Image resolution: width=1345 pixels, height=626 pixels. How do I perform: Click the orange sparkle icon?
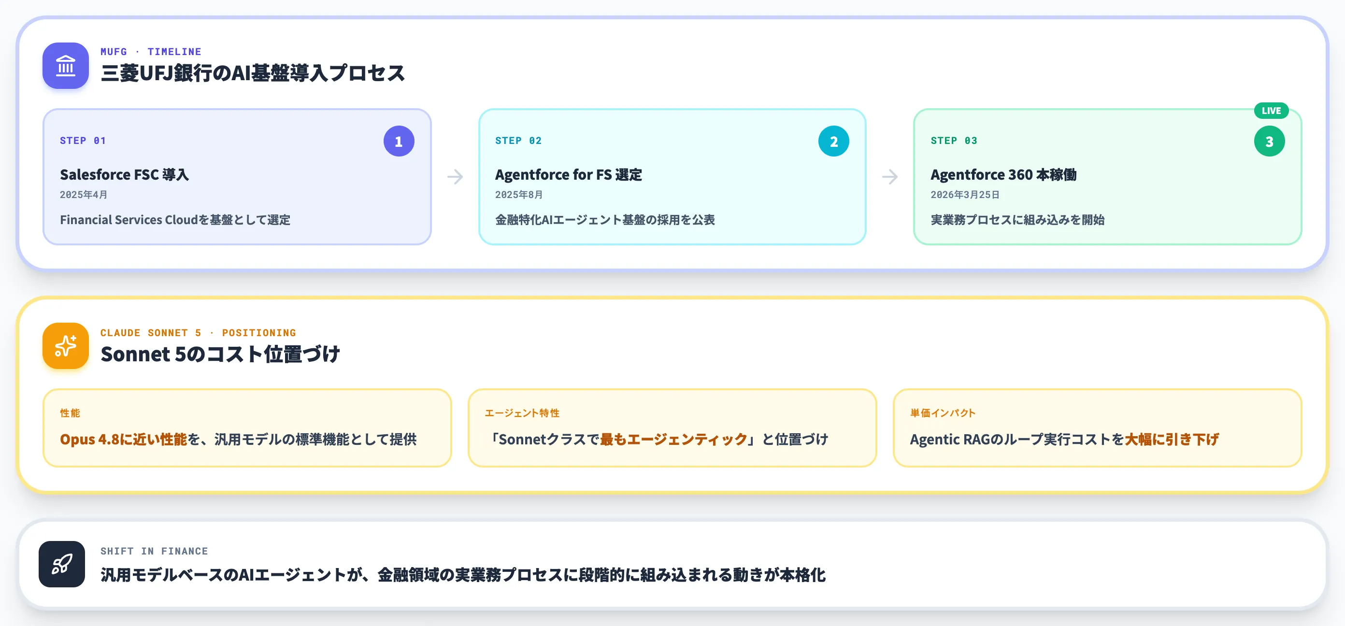tap(65, 346)
